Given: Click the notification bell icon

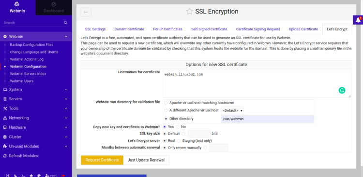Looking at the screenshot, I should coord(358,20).
